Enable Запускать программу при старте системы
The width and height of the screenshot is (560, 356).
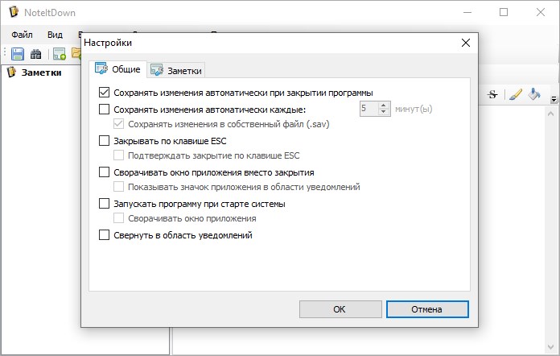click(104, 204)
